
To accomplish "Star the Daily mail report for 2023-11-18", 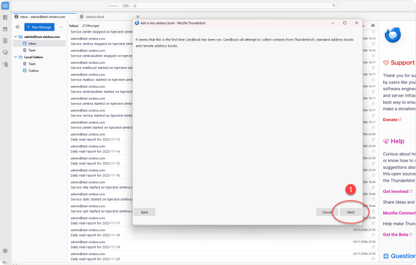I will point(373,235).
